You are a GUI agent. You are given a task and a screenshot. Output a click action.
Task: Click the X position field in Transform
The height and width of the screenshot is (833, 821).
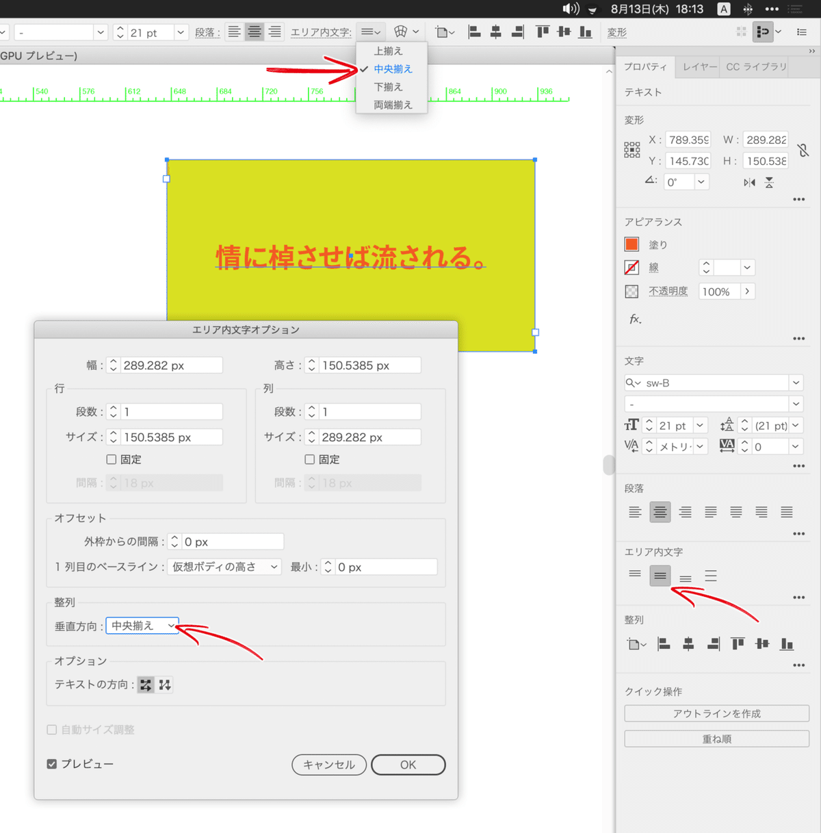(689, 140)
